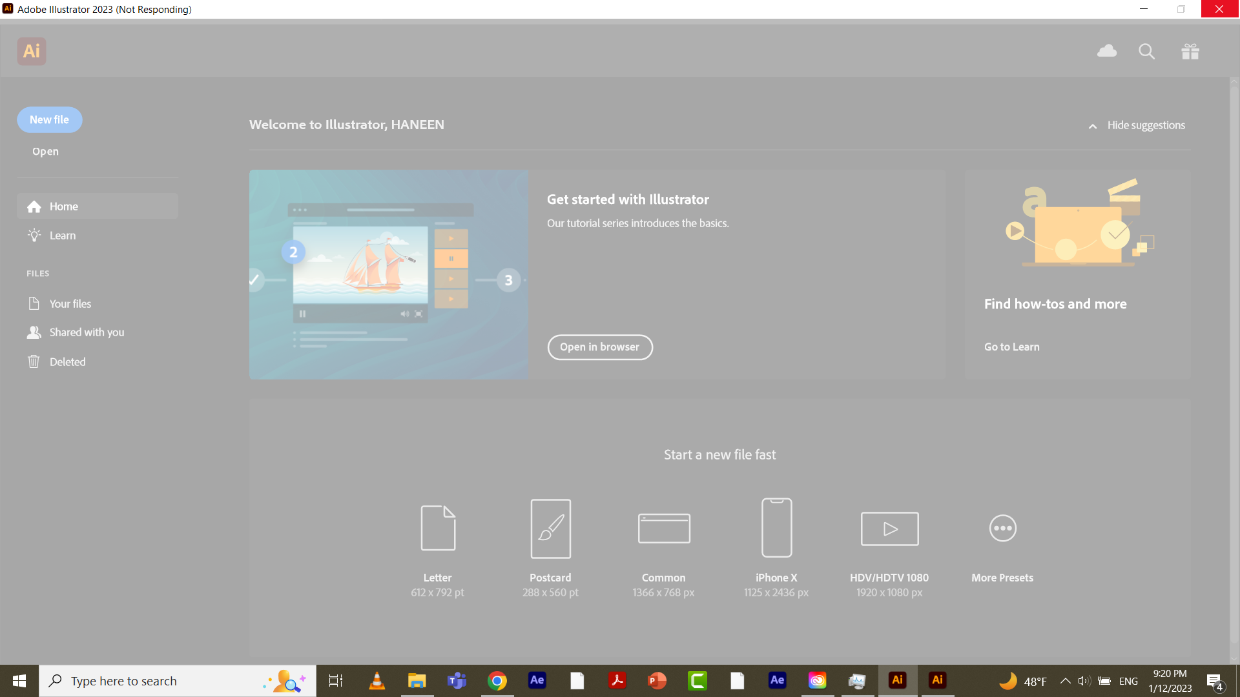
Task: Open Microsoft Teams from taskbar
Action: click(457, 681)
